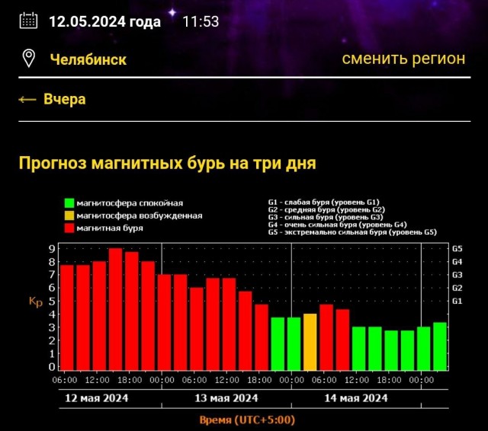Select the Челябинск region name

88,59
